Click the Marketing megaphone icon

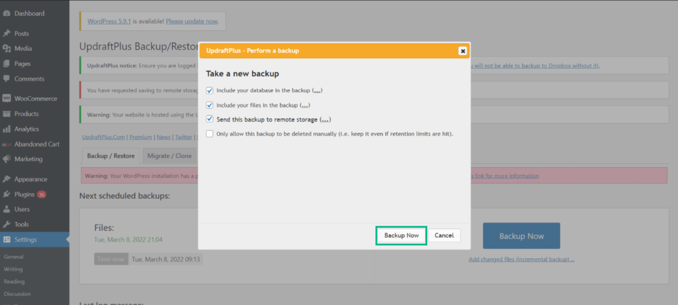click(7, 159)
